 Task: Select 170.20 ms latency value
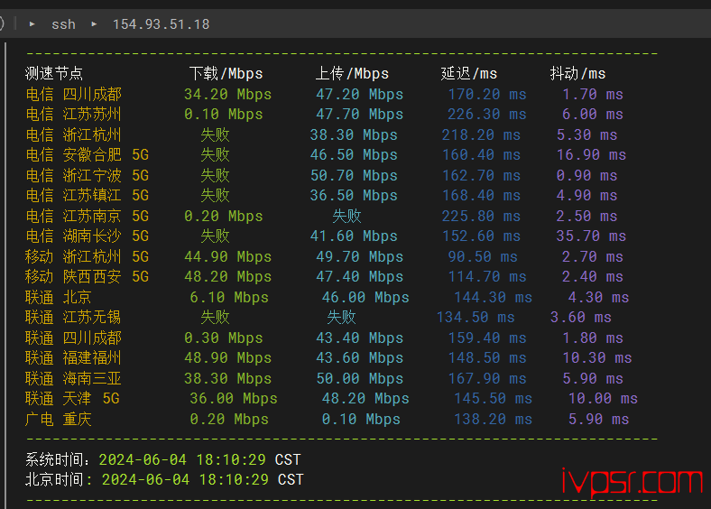(487, 95)
